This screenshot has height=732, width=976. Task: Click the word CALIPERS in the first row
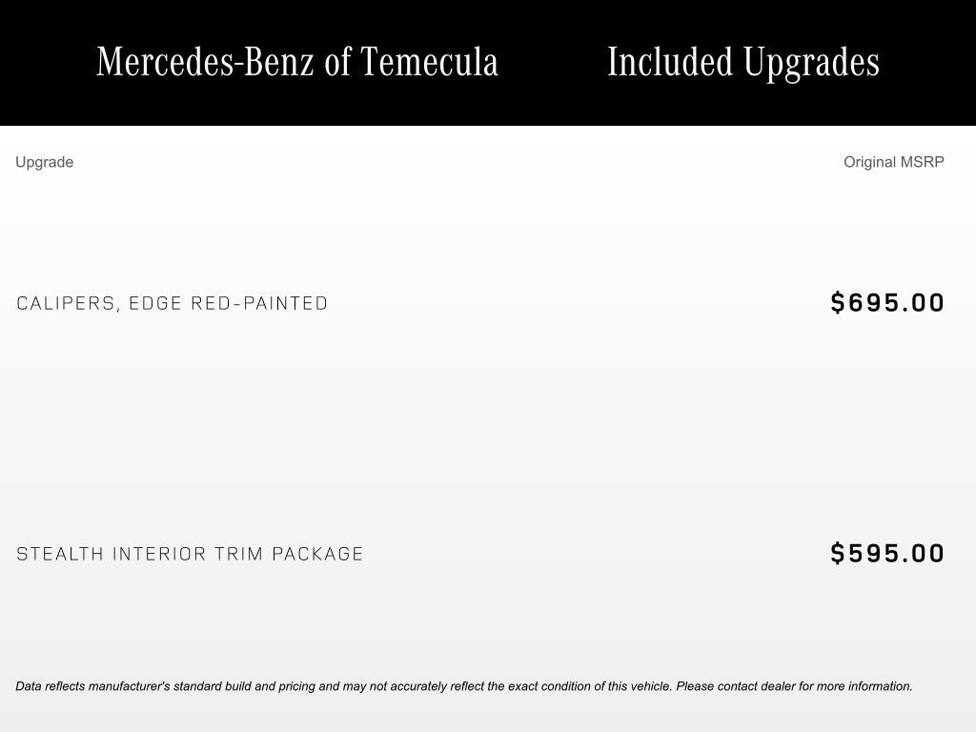[x=67, y=303]
